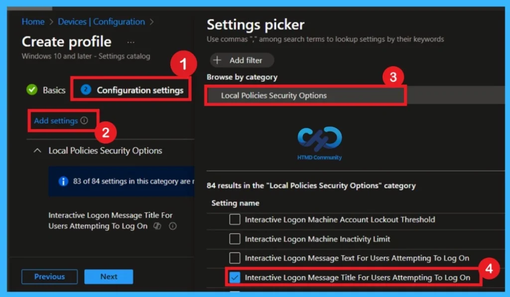510x297 pixels.
Task: Click the Add filter plus icon
Action: coord(218,60)
